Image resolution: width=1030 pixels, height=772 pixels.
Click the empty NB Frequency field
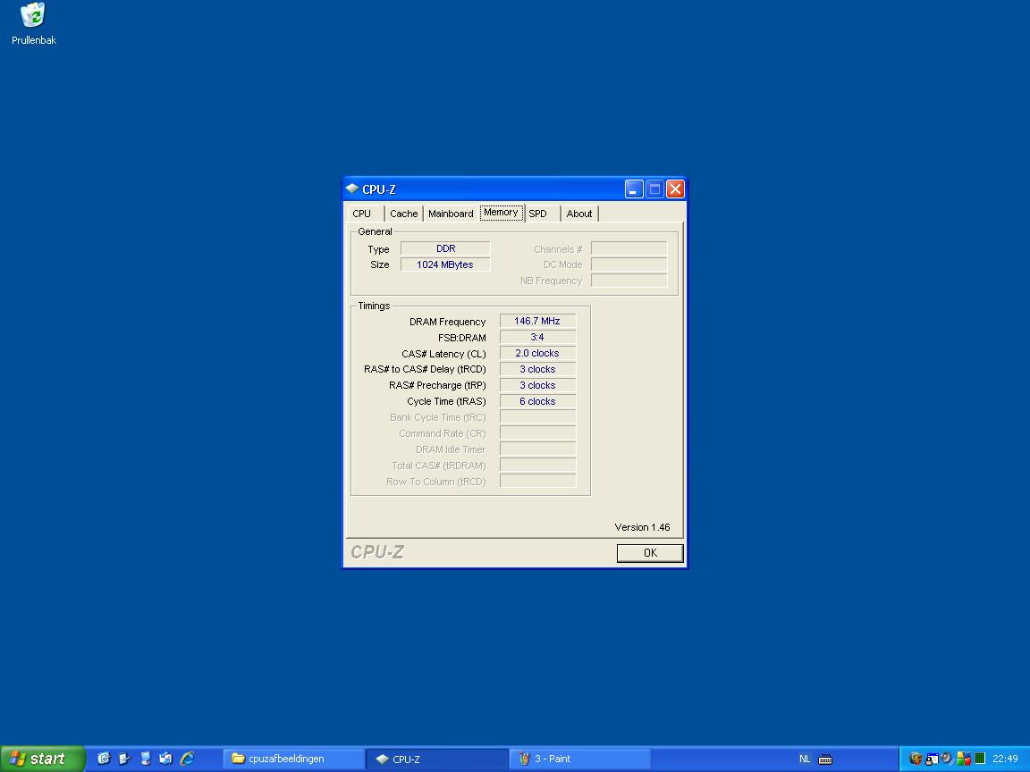tap(629, 281)
